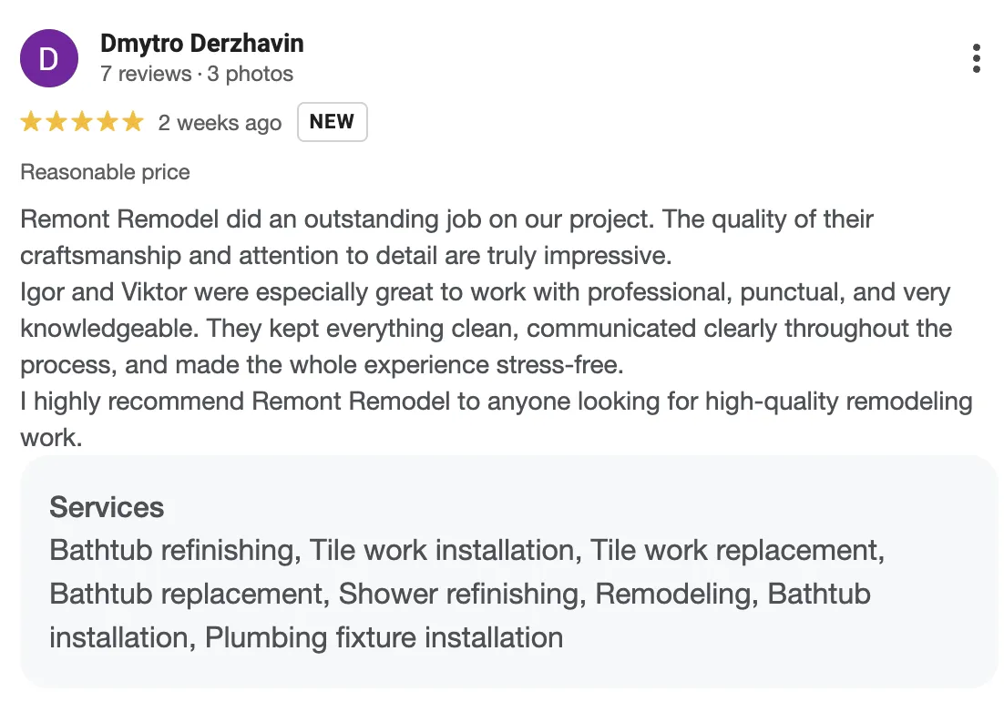Click "Bathtub refinishing" in the services list
The image size is (1004, 712).
(x=175, y=550)
